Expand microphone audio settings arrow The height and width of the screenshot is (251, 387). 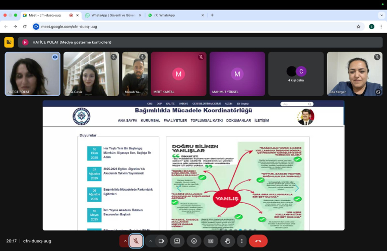[x=124, y=241]
